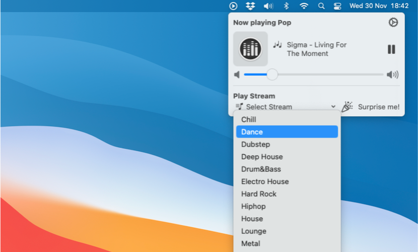Viewport: 418px width, 252px height.
Task: Click the date and time in menu bar
Action: coord(379,6)
